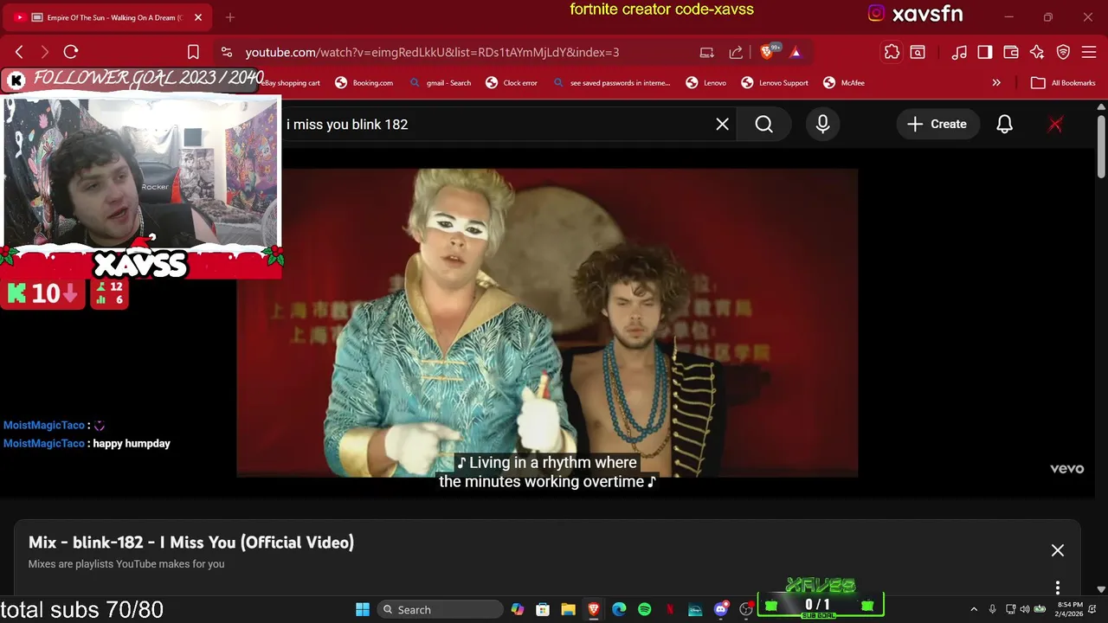This screenshot has height=623, width=1108.
Task: Open File Explorer from taskbar
Action: pos(568,609)
